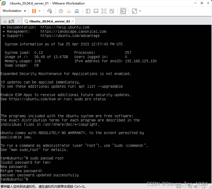
Task: Click inside the terminal at the tan@ubuntu prompt
Action: pos(14,179)
